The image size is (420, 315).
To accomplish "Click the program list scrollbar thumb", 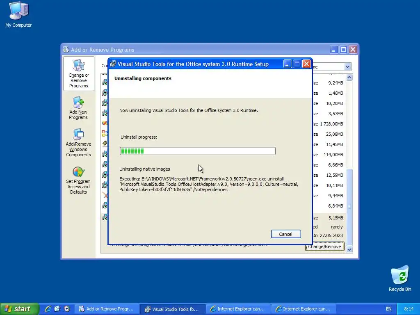I will coord(349,207).
